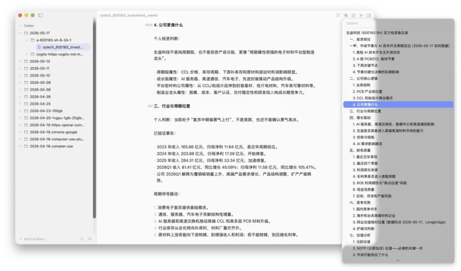Select the 2026-04-19-chrome-google folder
The image size is (461, 271).
click(53, 132)
